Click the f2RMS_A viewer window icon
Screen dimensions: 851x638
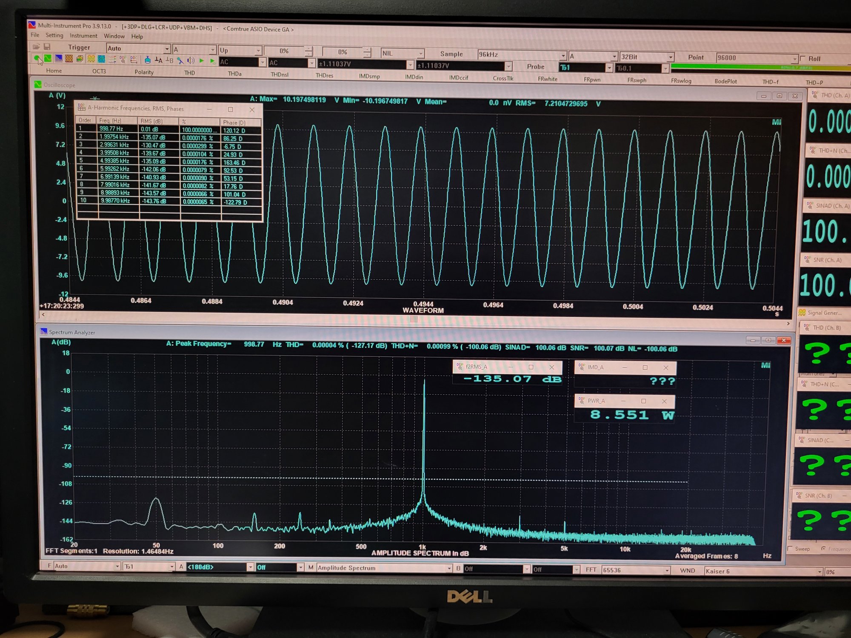[x=460, y=366]
